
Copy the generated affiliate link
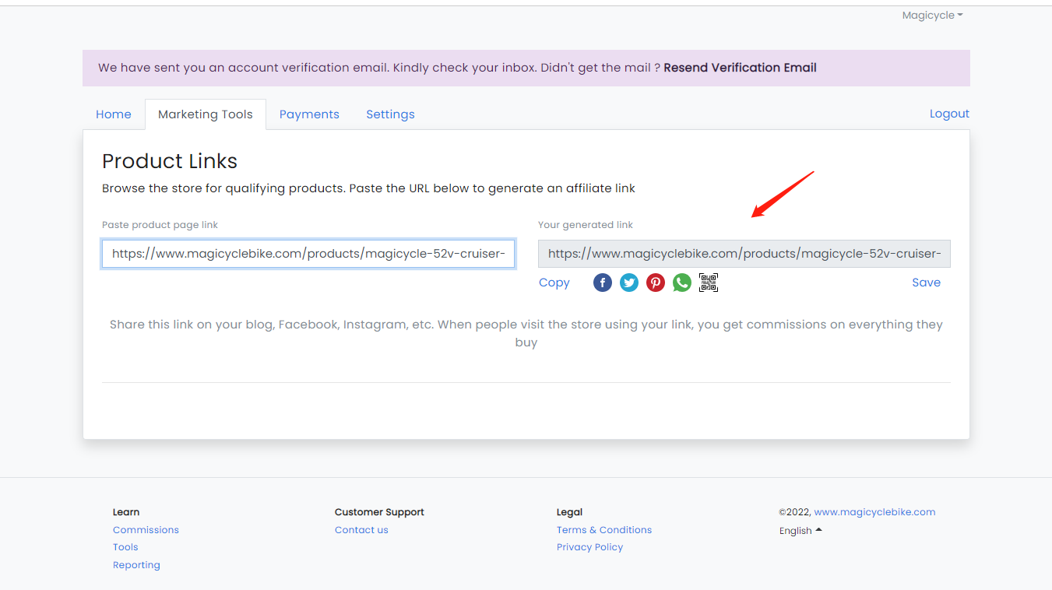click(554, 283)
